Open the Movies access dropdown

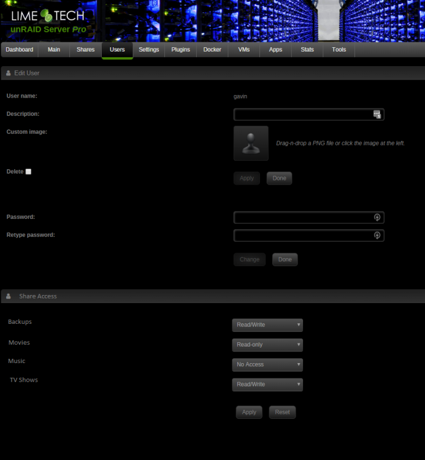point(267,345)
